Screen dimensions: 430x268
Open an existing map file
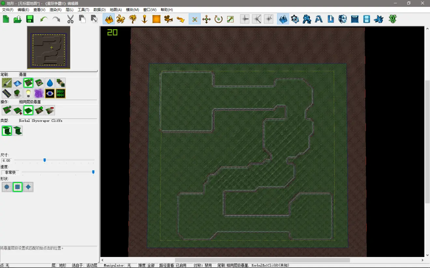(18, 19)
